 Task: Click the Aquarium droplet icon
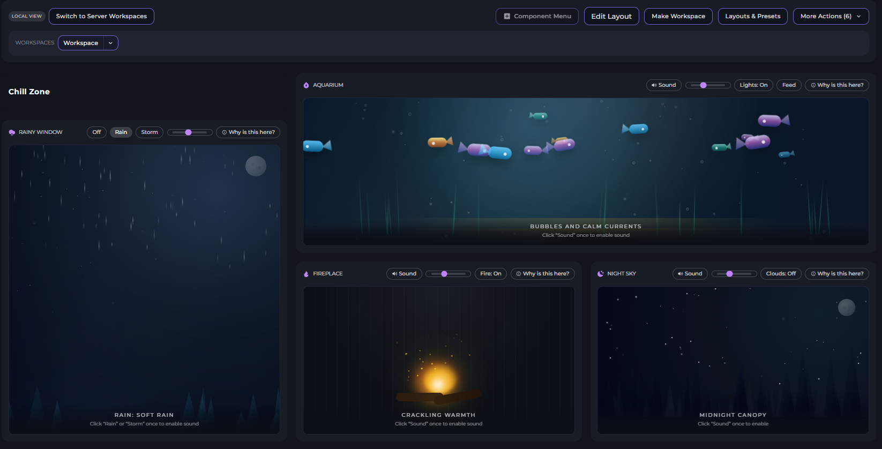pyautogui.click(x=306, y=85)
